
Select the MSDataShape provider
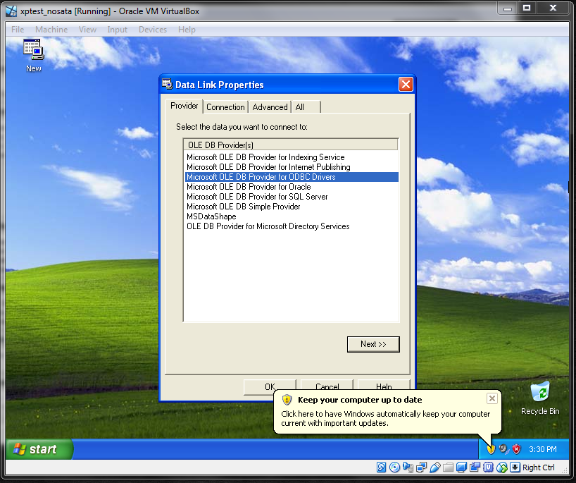pos(292,216)
